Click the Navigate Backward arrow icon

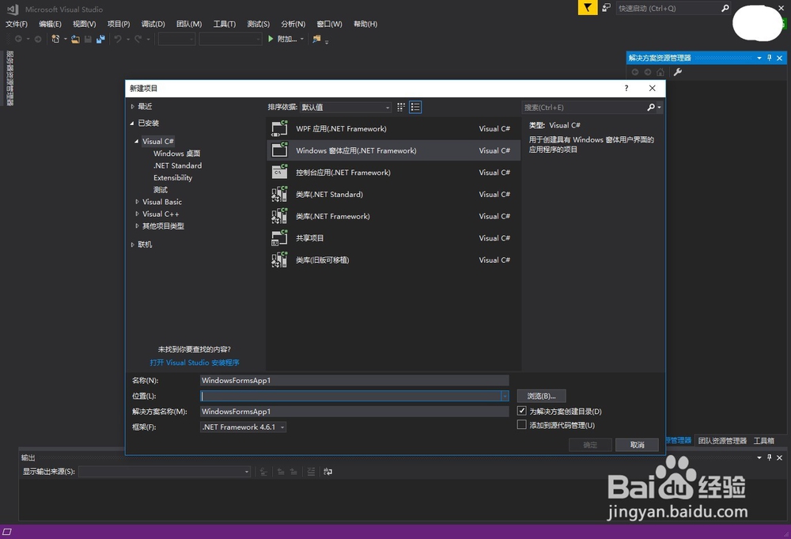(x=19, y=38)
